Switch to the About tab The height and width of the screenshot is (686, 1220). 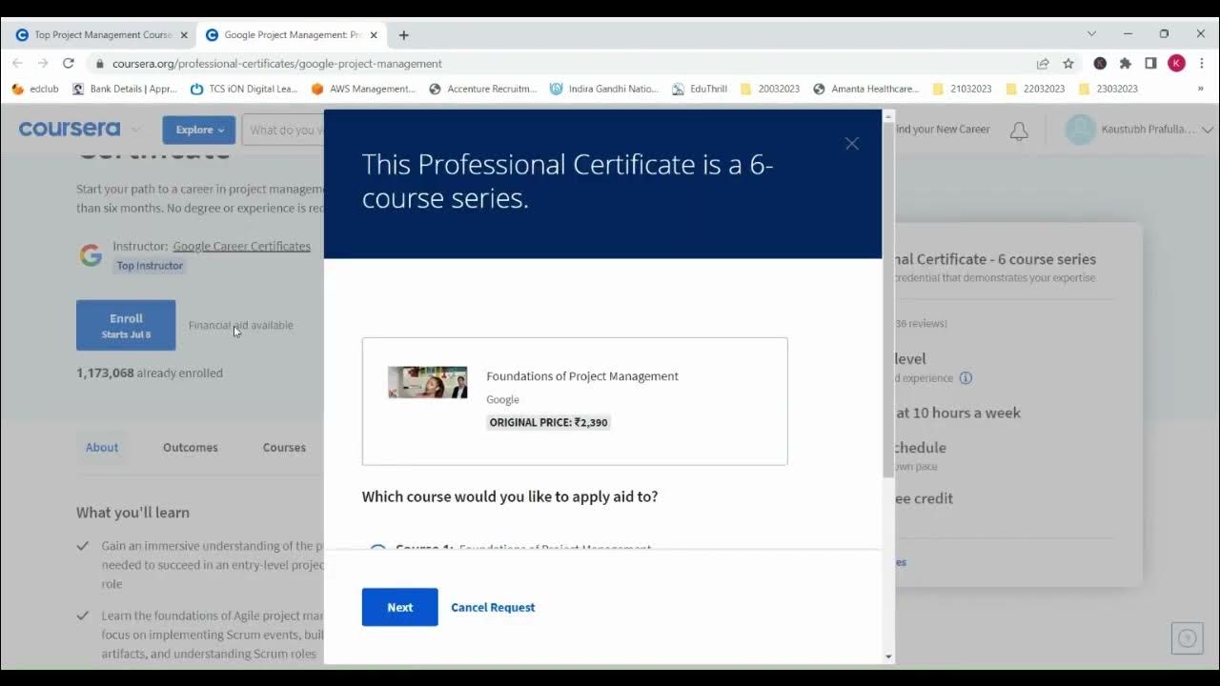tap(102, 447)
